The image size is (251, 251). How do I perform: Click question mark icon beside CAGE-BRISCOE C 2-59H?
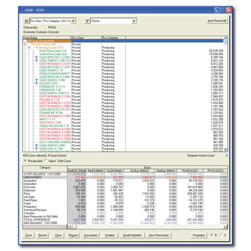pos(37,57)
